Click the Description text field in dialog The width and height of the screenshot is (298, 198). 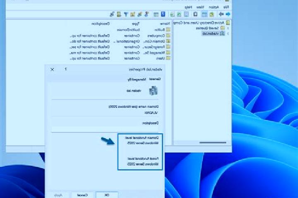point(105,129)
